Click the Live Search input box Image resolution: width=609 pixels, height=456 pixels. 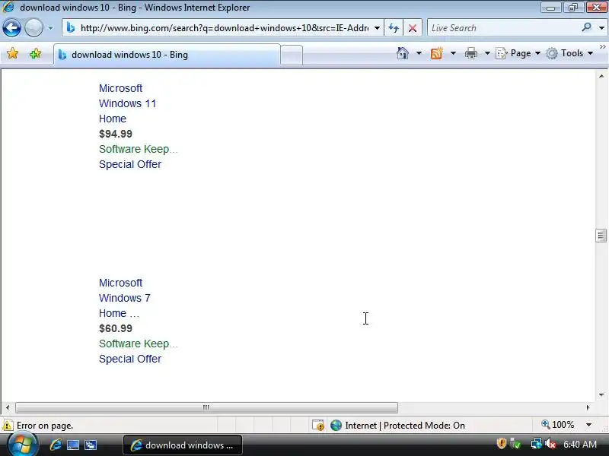tap(503, 28)
